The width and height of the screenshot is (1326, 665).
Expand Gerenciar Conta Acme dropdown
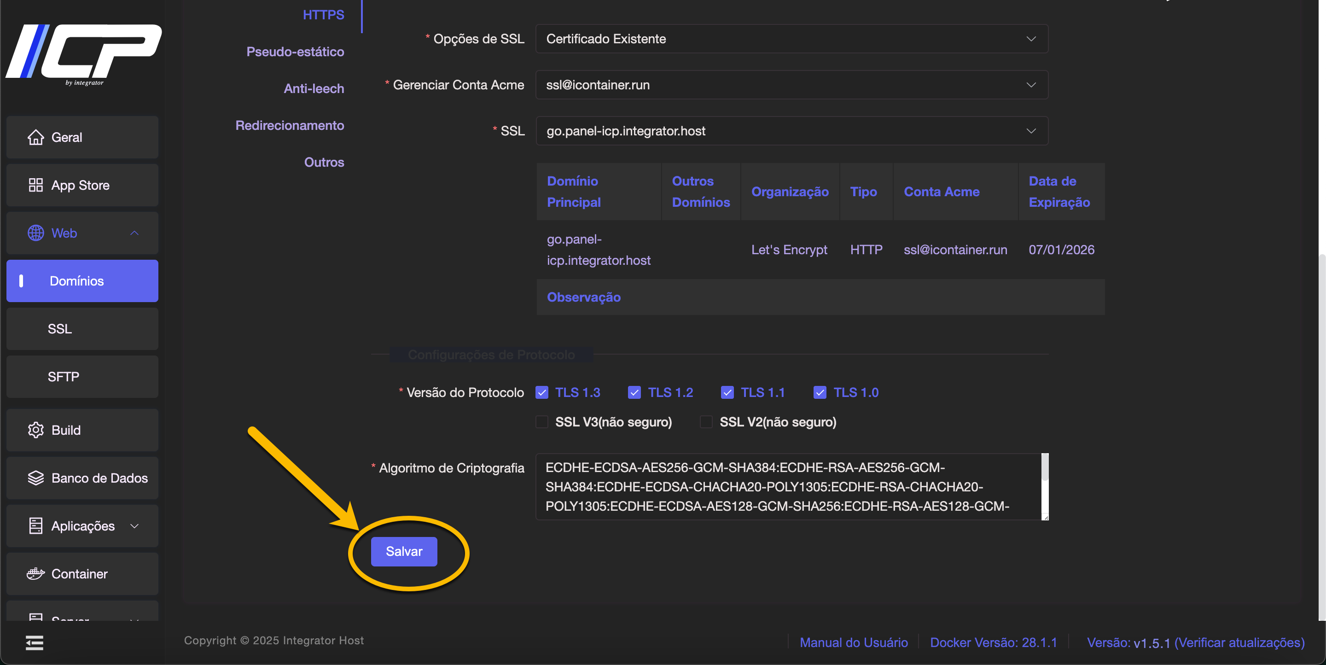[x=792, y=85]
